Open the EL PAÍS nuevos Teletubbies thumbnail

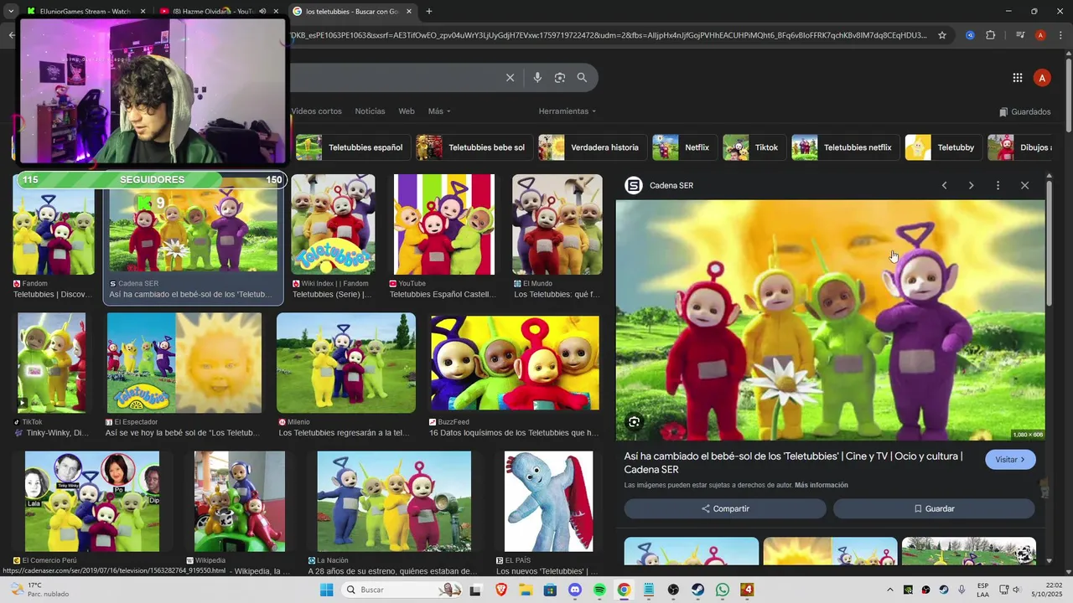(x=548, y=502)
